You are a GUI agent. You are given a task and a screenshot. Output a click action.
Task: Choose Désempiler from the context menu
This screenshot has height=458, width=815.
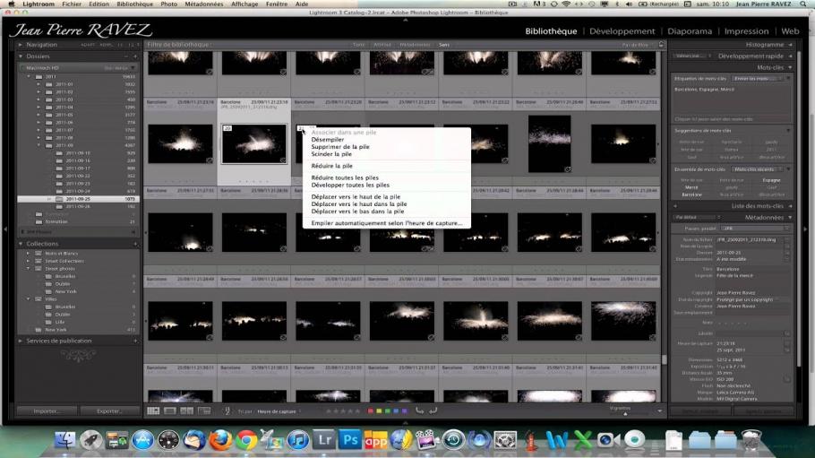[326, 140]
